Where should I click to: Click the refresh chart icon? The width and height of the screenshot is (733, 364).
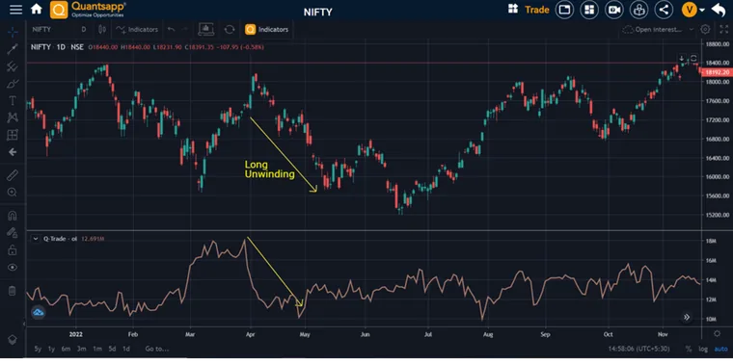(x=230, y=30)
